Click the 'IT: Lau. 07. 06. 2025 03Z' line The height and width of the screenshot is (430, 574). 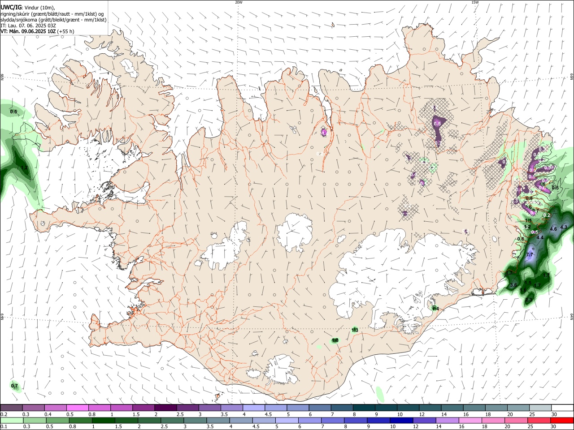pos(28,26)
